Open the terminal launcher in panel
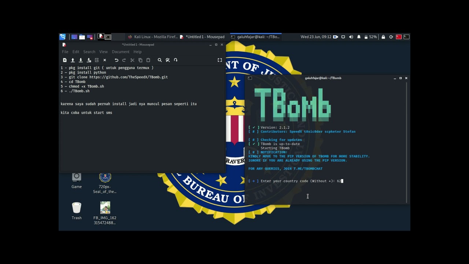Screen dimensions: 469x264 108,37
